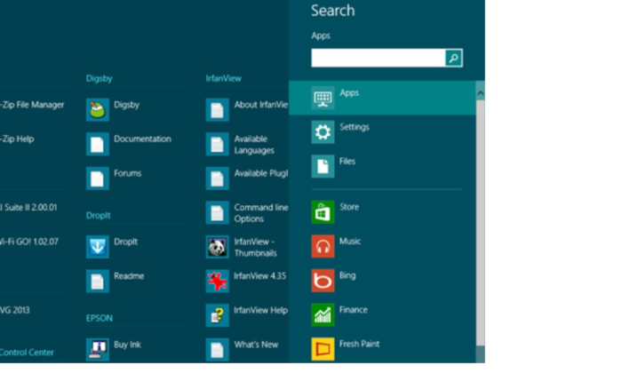622x389 pixels.
Task: Open the Digsby Documentation file icon
Action: 98,144
